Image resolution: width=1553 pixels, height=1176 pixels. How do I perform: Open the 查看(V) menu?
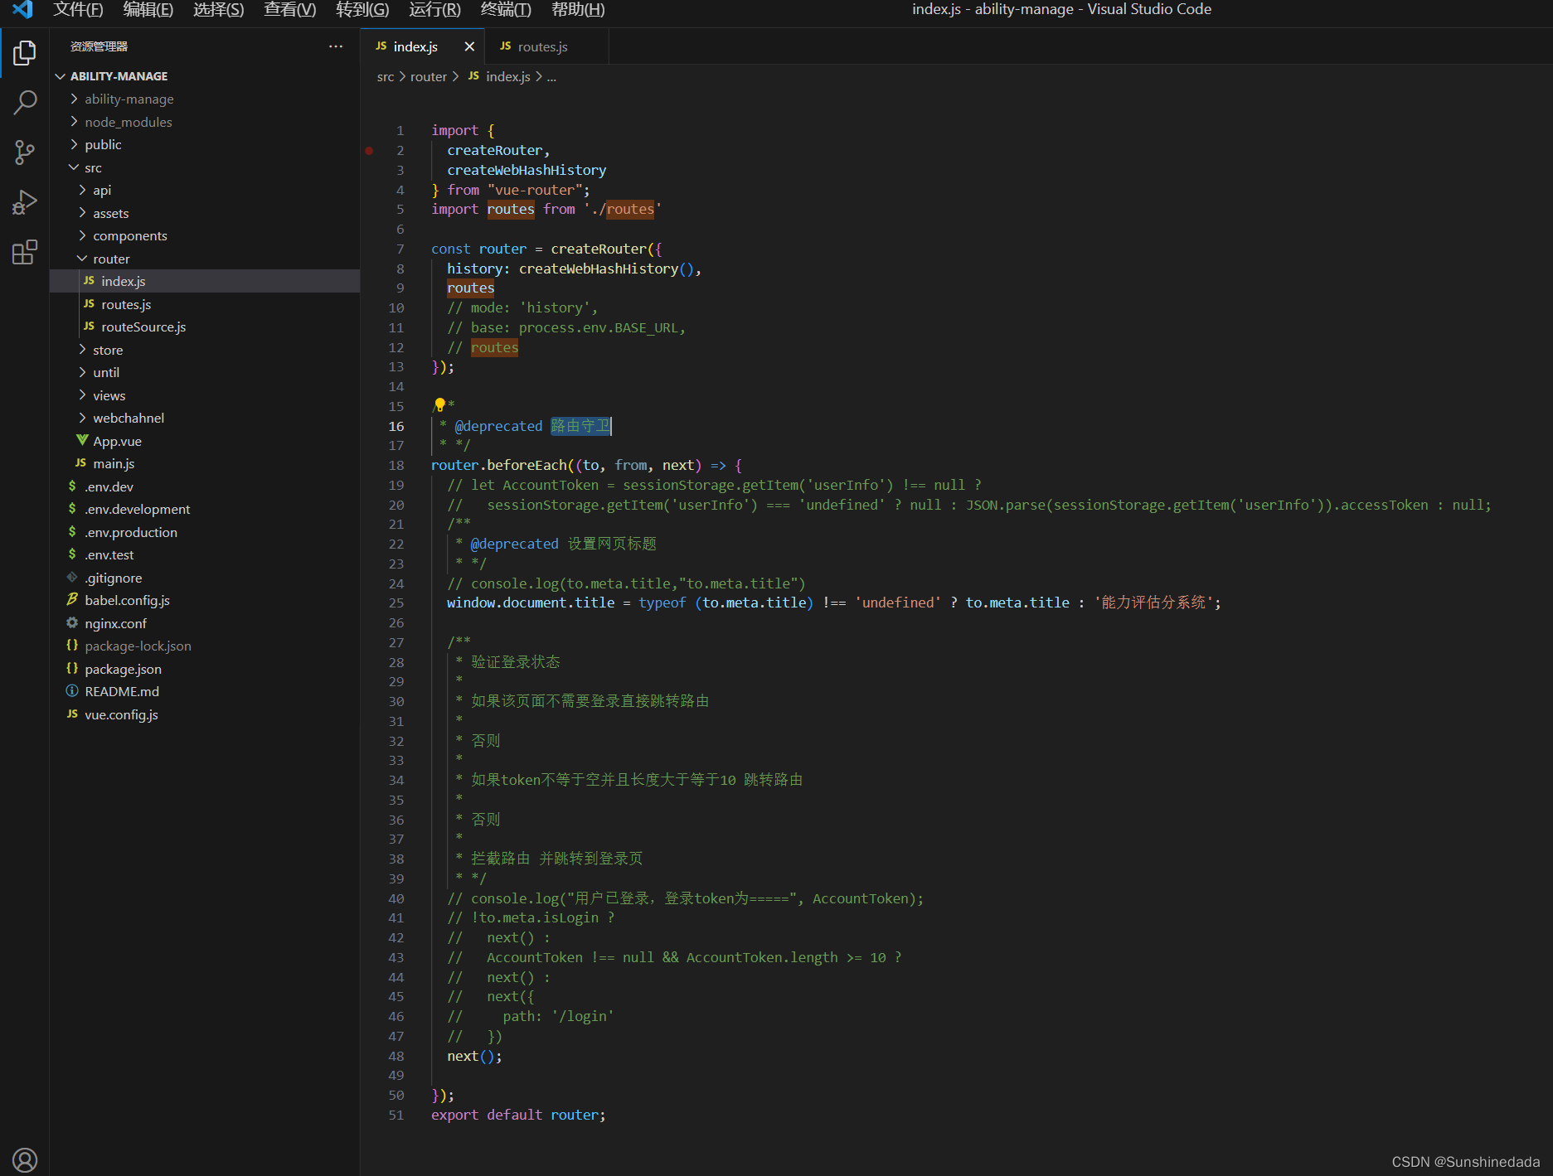click(289, 9)
